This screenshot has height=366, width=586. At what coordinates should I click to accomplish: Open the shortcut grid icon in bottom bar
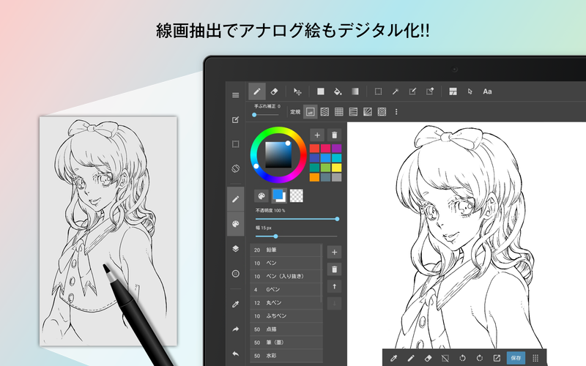[x=535, y=358]
